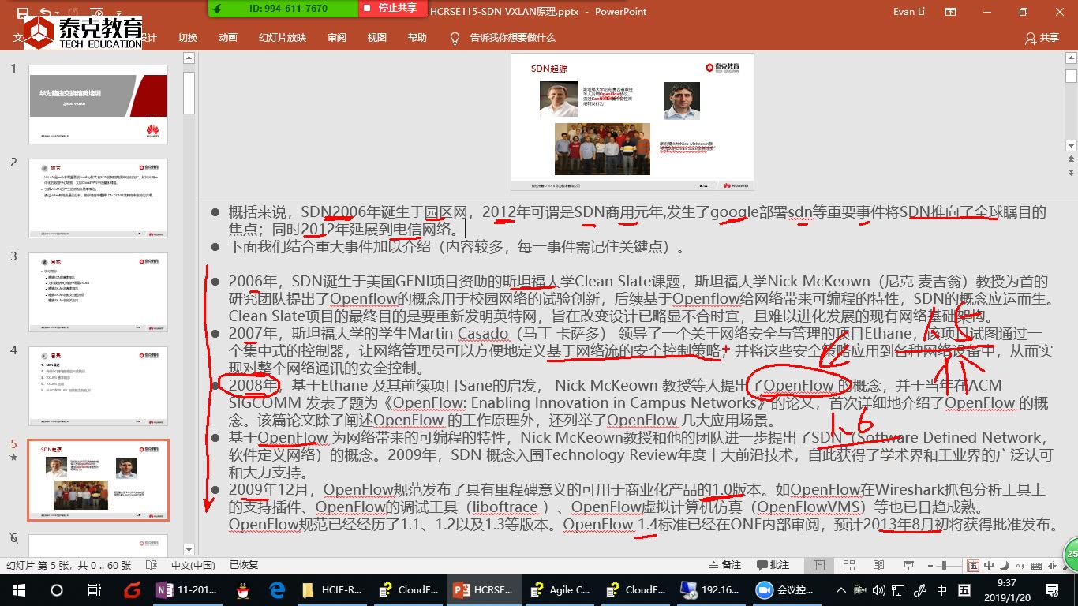Open the 审阅 (Review) ribbon tab

coord(337,37)
